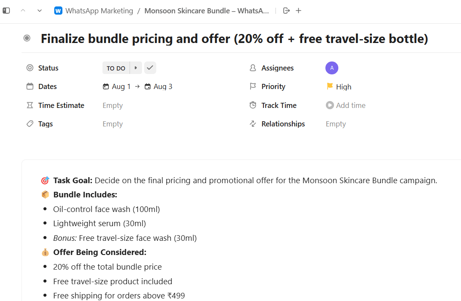This screenshot has width=461, height=301.
Task: Click the assignee avatar A
Action: coord(331,68)
